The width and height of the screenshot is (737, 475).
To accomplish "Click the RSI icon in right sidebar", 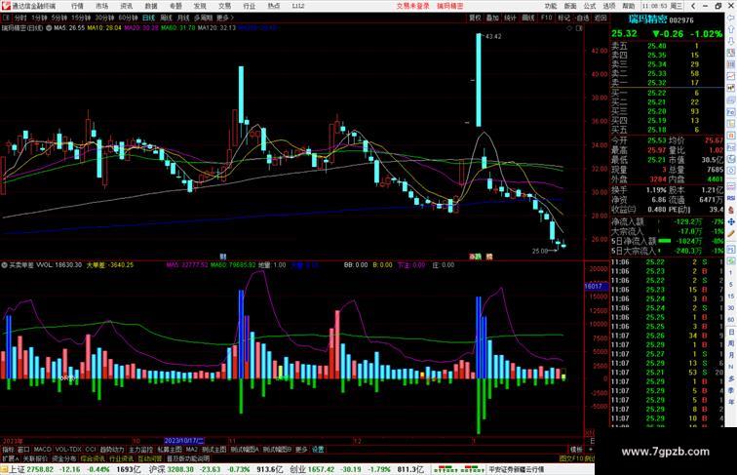I will point(731,198).
